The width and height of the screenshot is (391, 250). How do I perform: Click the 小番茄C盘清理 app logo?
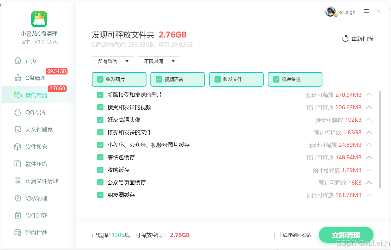pyautogui.click(x=39, y=19)
